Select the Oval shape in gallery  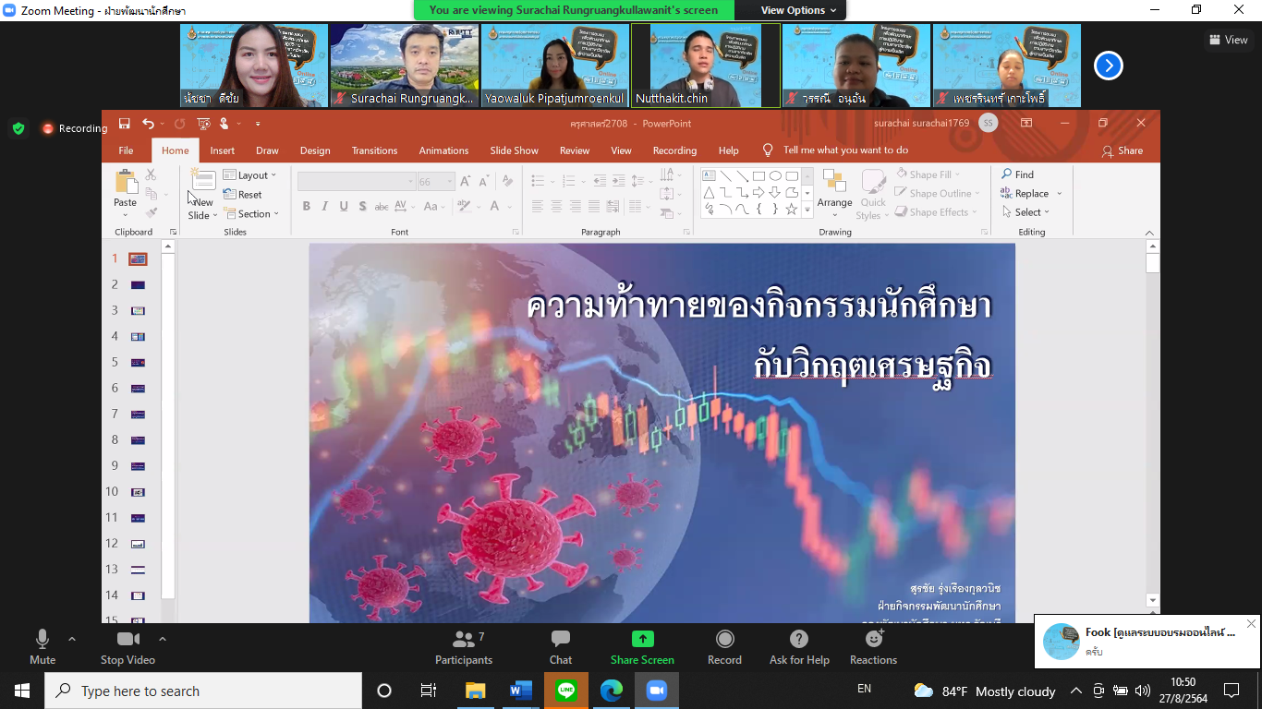(775, 175)
